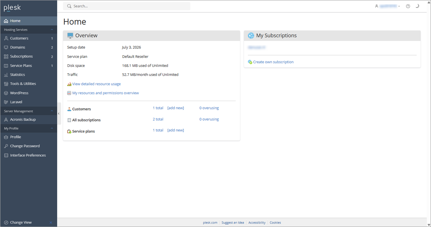431x227 pixels.
Task: Click Suggest an Idea footer link
Action: coord(233,222)
